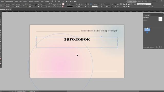164x92 pixels.
Task: Click the reference point locator grid
Action: (1, 5)
